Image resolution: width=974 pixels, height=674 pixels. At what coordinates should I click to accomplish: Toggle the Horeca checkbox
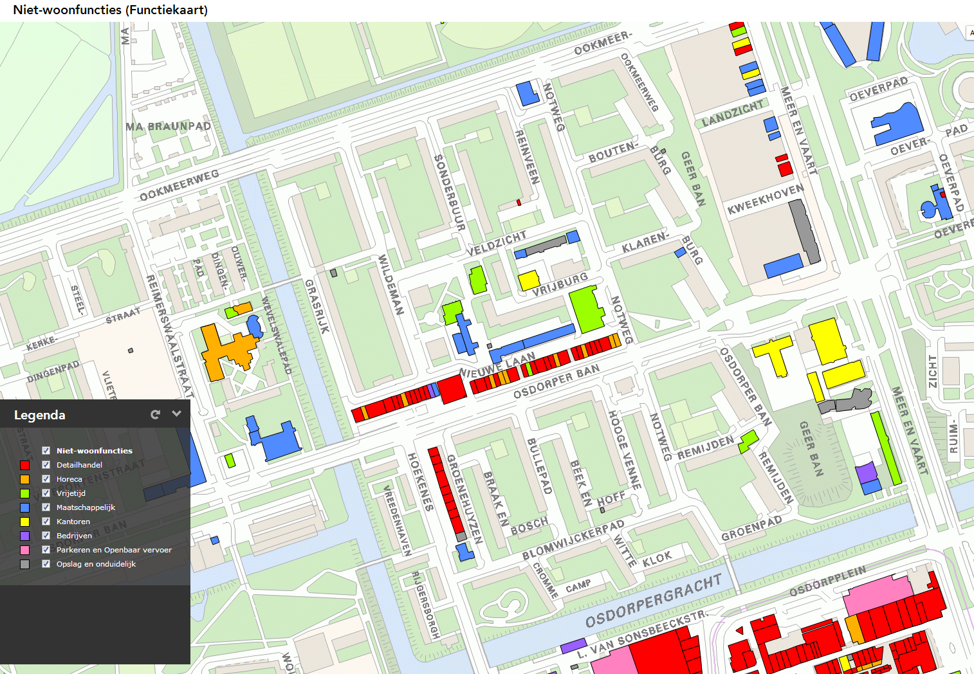[46, 479]
